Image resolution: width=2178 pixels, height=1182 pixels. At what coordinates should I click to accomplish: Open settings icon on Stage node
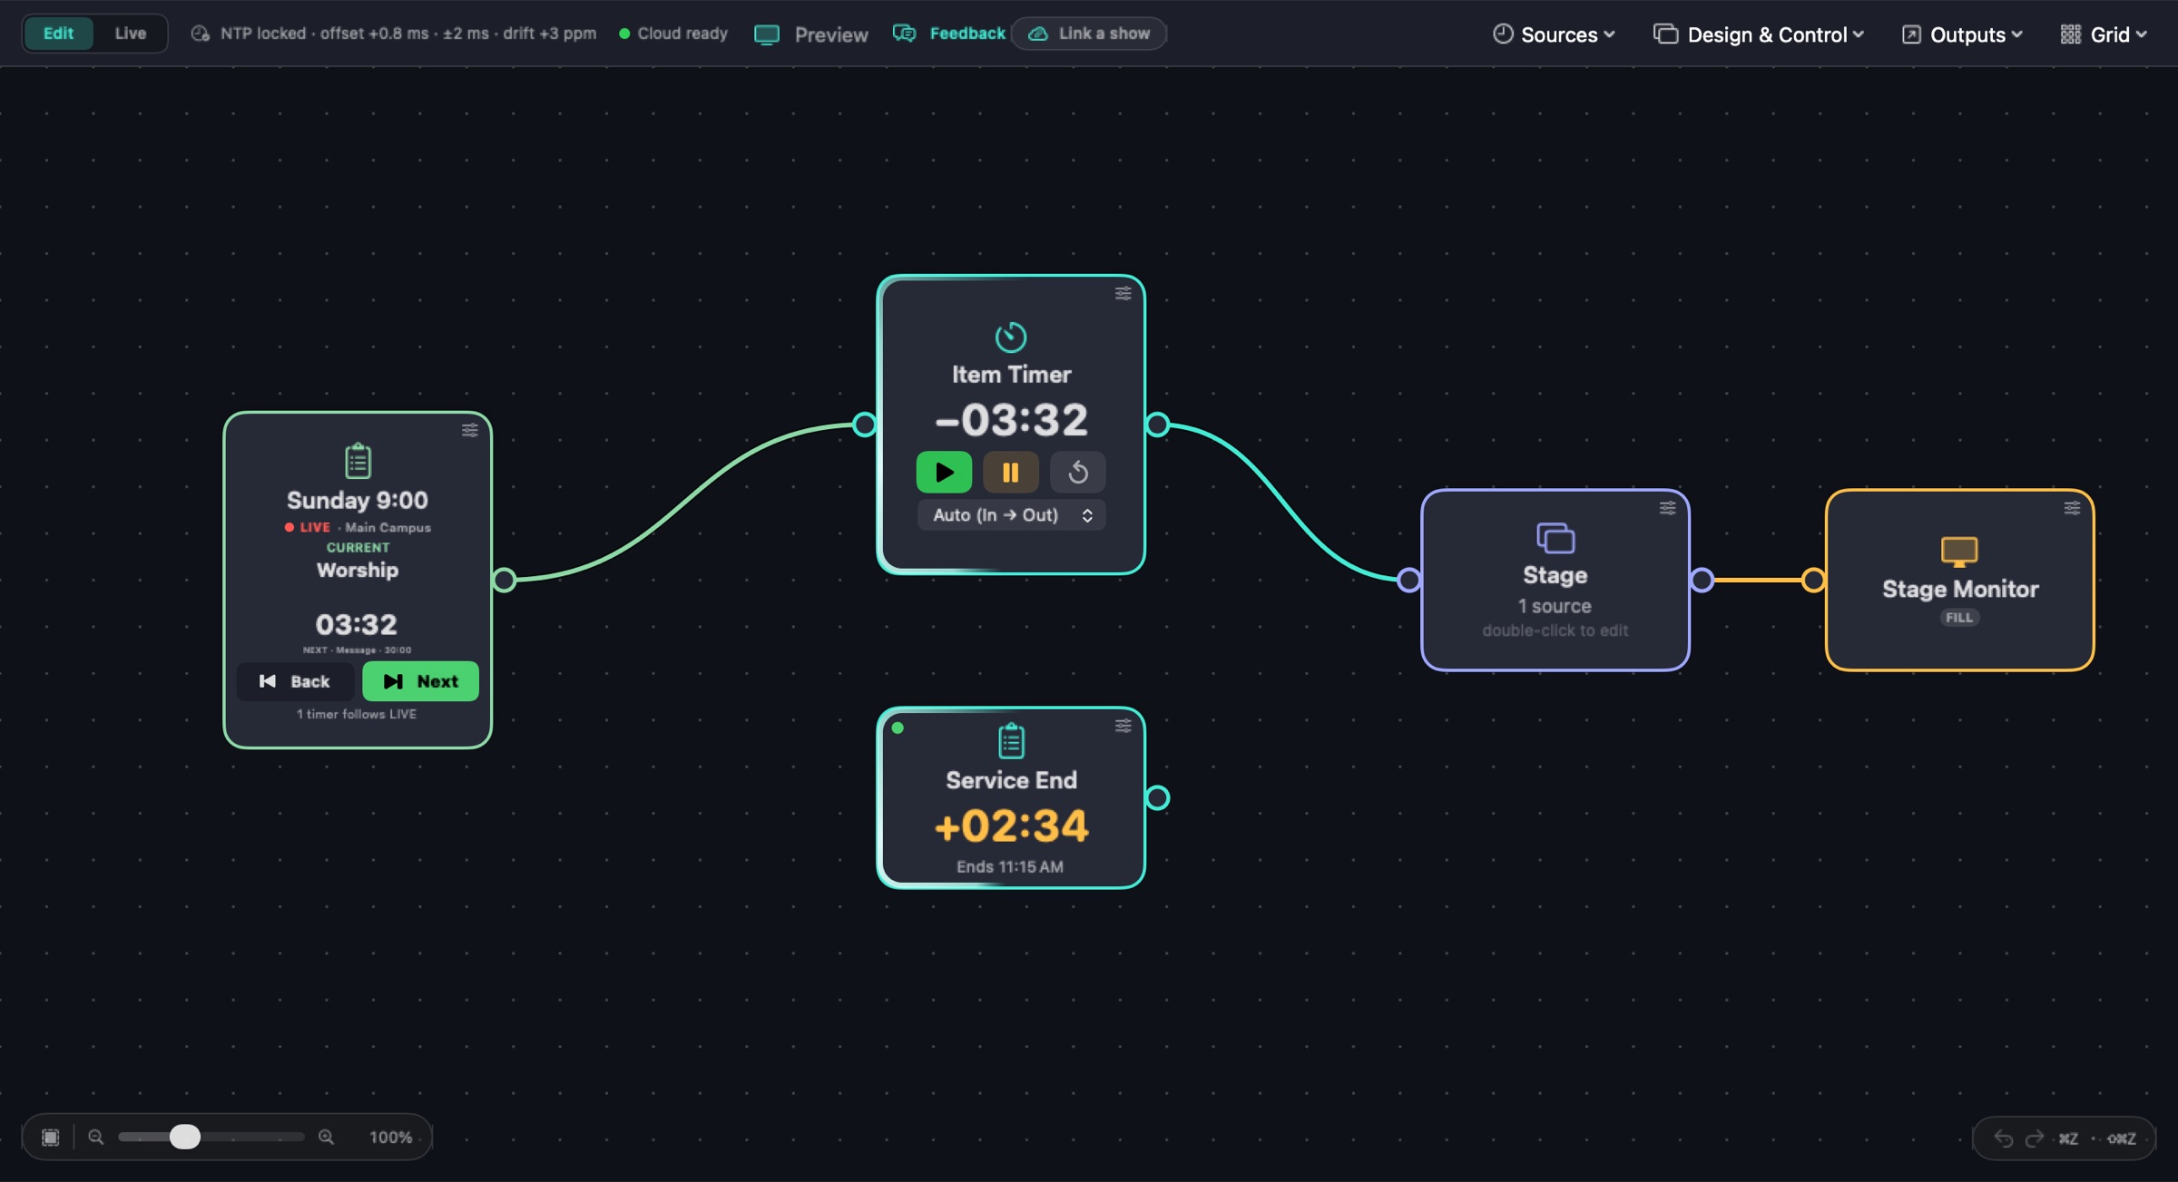coord(1667,508)
